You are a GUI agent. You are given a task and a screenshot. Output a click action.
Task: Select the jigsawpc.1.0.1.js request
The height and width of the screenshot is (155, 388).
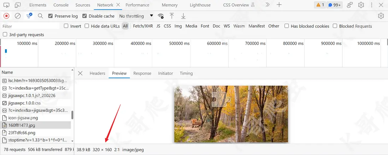point(36,95)
